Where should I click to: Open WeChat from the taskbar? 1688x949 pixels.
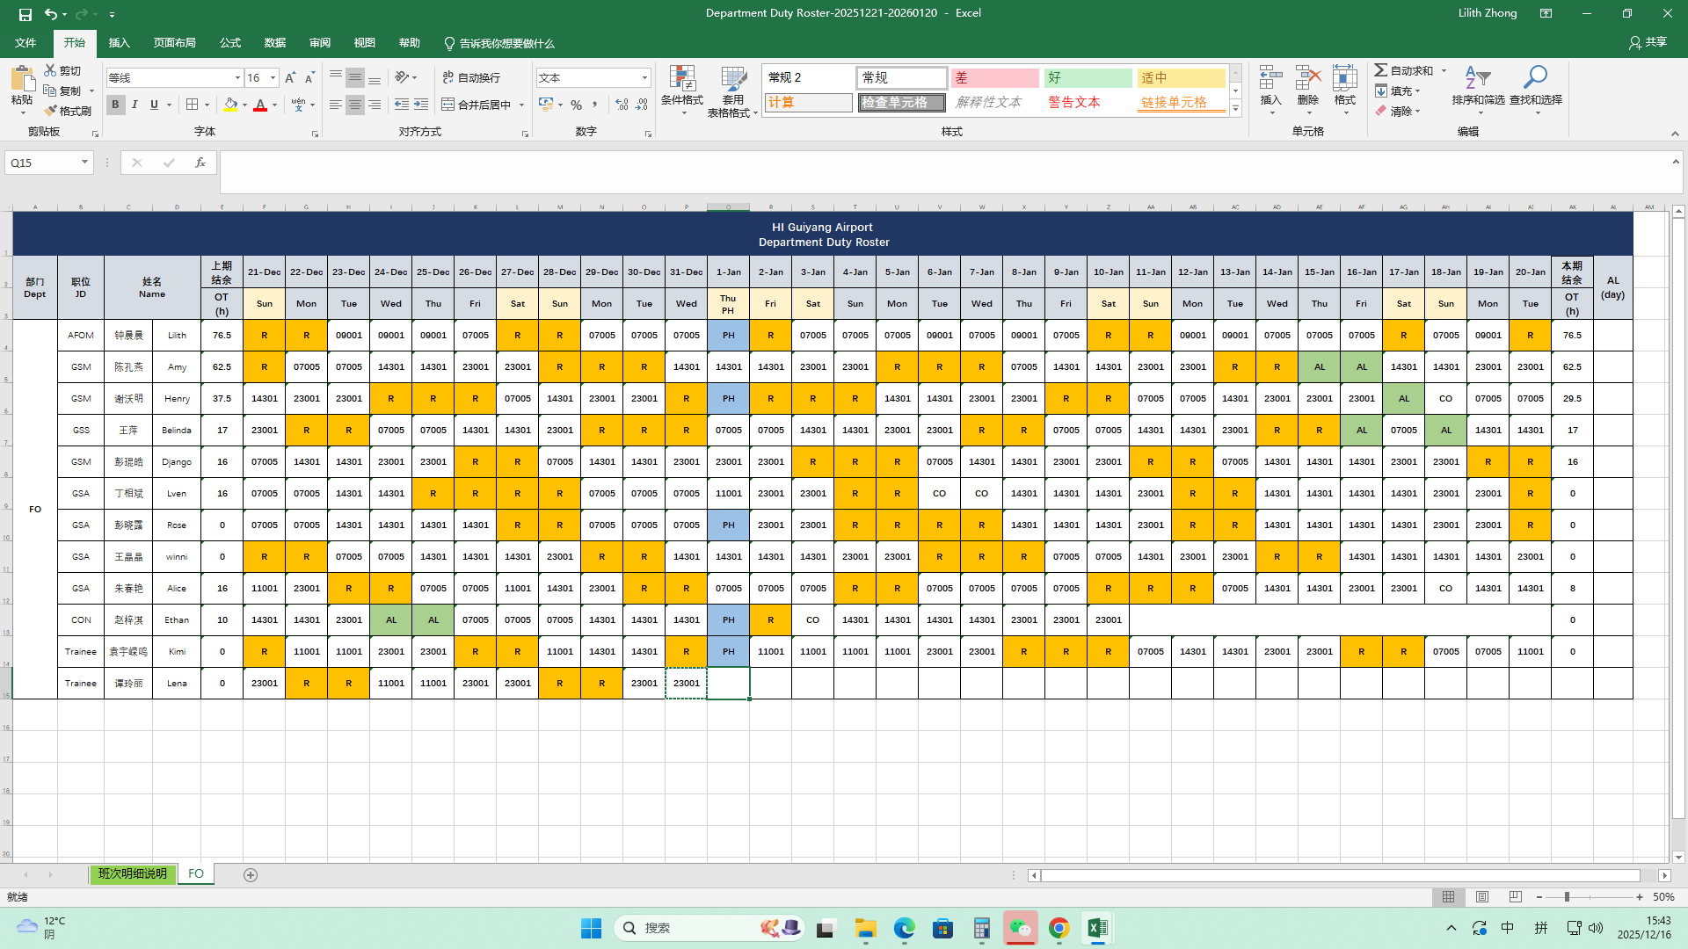(1020, 928)
